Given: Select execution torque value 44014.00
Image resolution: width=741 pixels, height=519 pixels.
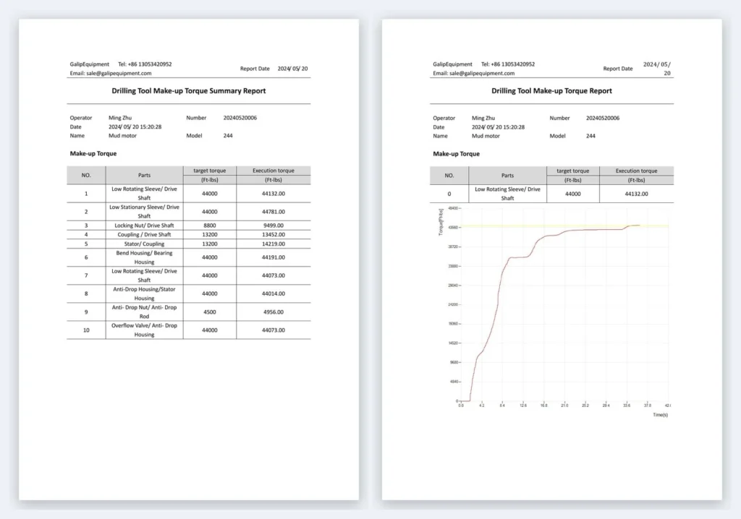Looking at the screenshot, I should tap(273, 293).
